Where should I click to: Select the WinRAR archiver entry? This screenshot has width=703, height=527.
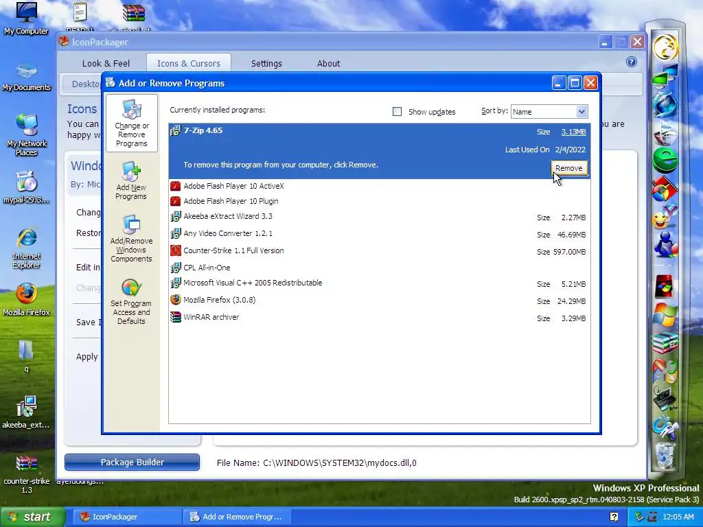coord(379,317)
